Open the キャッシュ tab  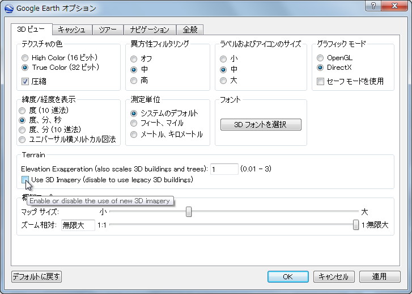point(72,30)
